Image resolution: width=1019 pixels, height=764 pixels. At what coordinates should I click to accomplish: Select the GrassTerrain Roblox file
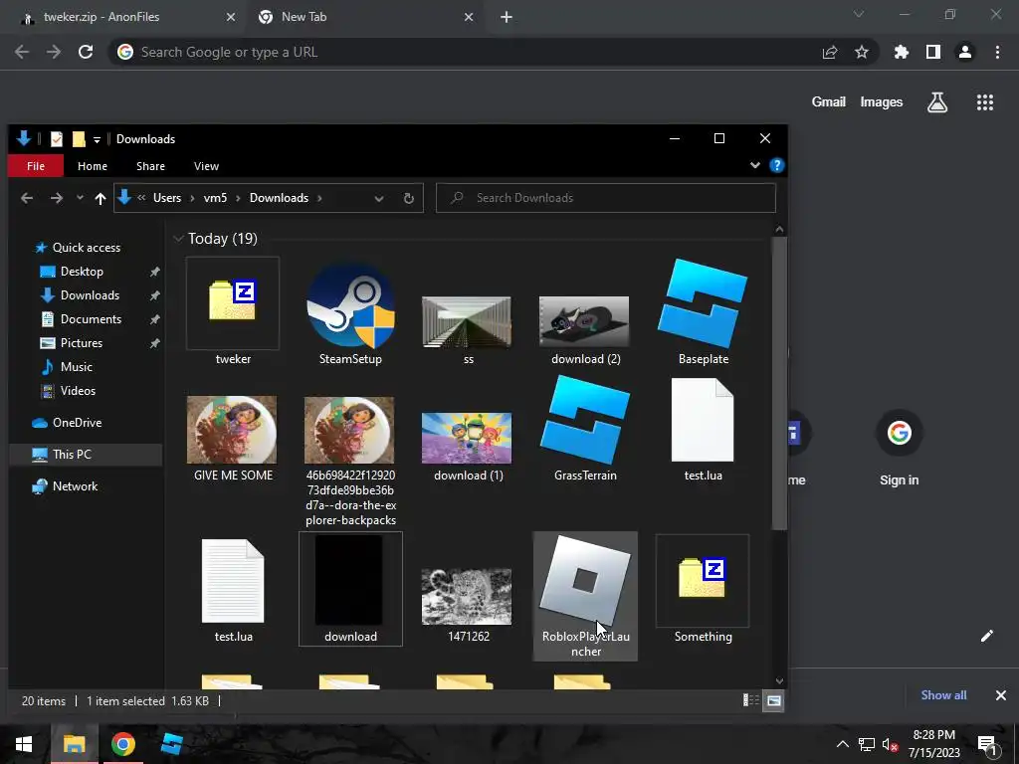click(x=585, y=429)
